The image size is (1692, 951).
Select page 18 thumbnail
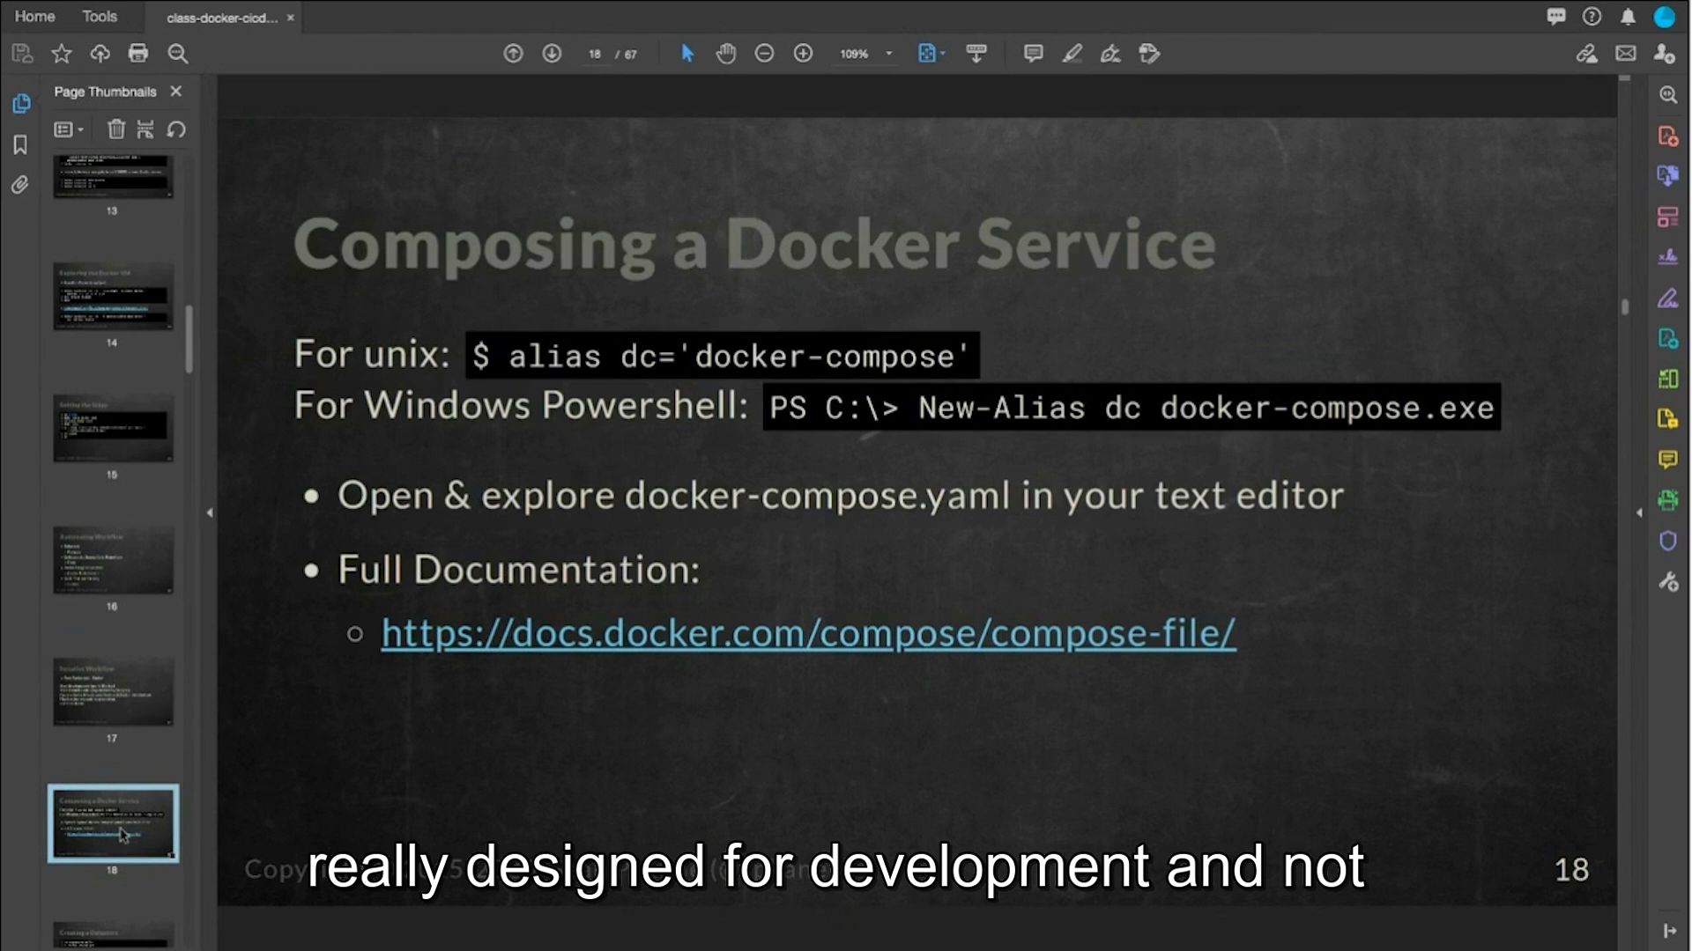(113, 823)
